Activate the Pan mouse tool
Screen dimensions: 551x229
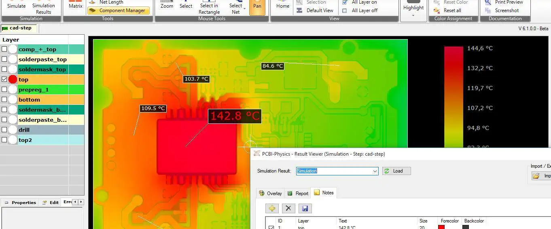(257, 6)
